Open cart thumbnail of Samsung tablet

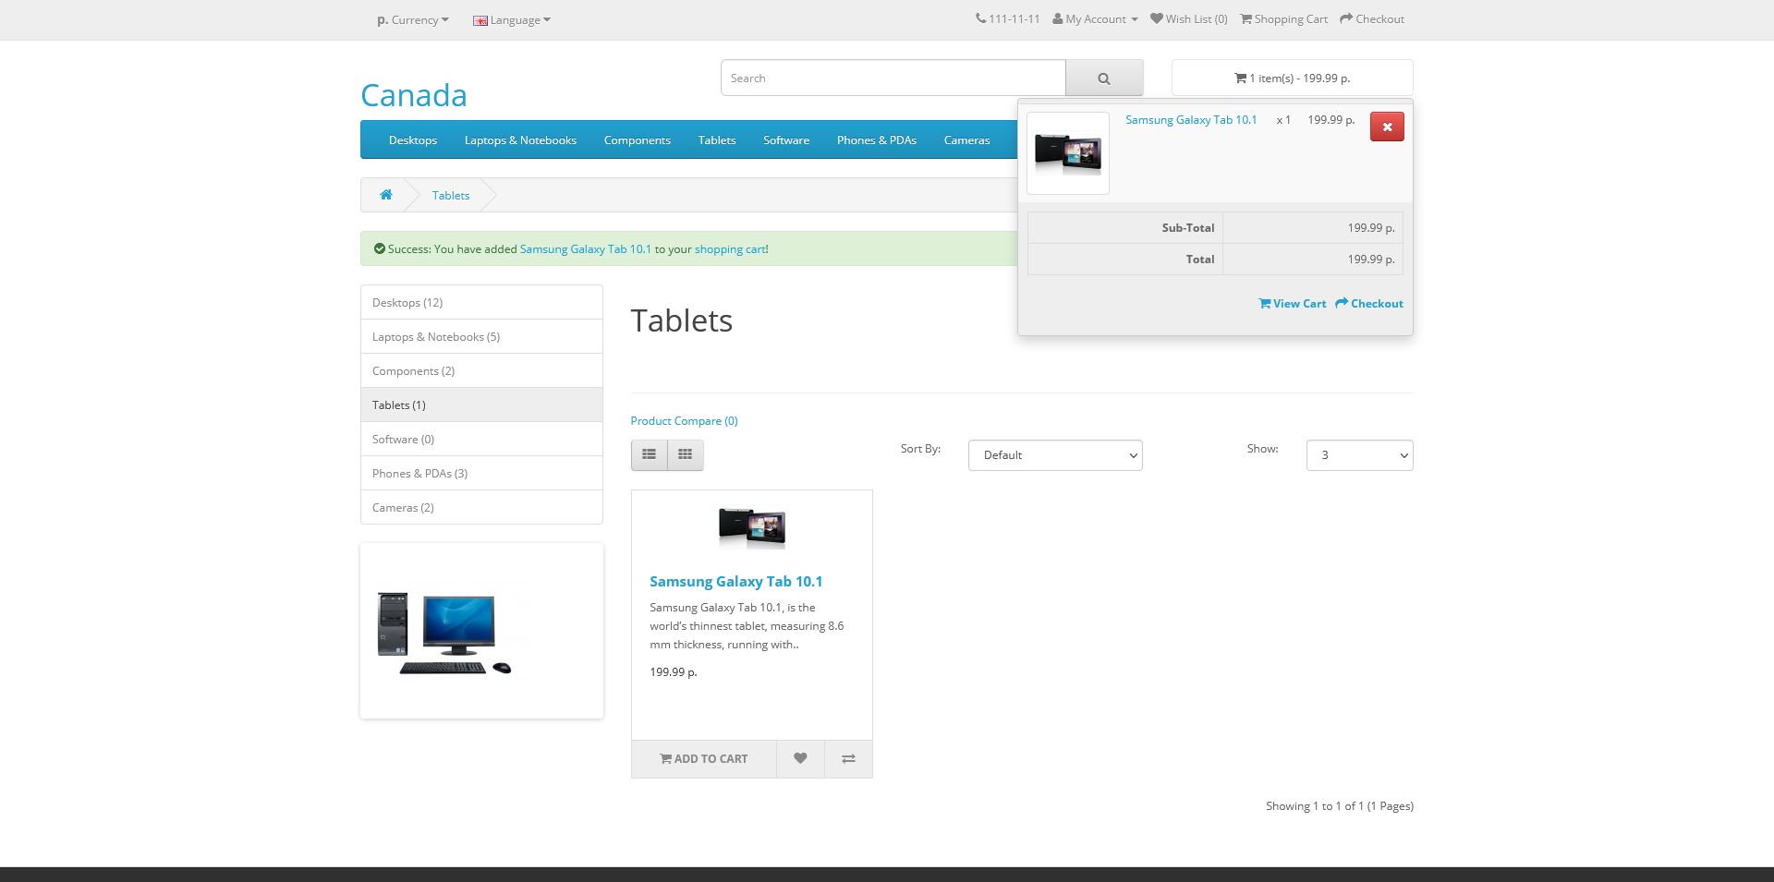1068,153
